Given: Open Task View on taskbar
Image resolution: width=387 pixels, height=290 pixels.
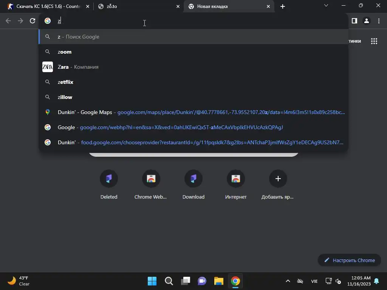Looking at the screenshot, I should (x=186, y=281).
